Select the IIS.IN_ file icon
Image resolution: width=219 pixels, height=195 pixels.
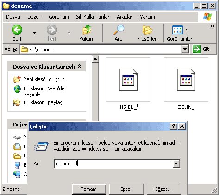186,80
